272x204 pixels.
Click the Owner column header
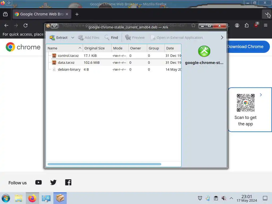(138, 48)
